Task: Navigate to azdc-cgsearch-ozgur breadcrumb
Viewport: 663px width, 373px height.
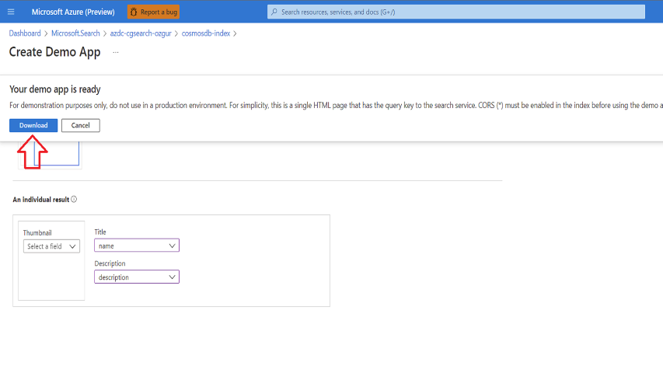Action: point(141,33)
